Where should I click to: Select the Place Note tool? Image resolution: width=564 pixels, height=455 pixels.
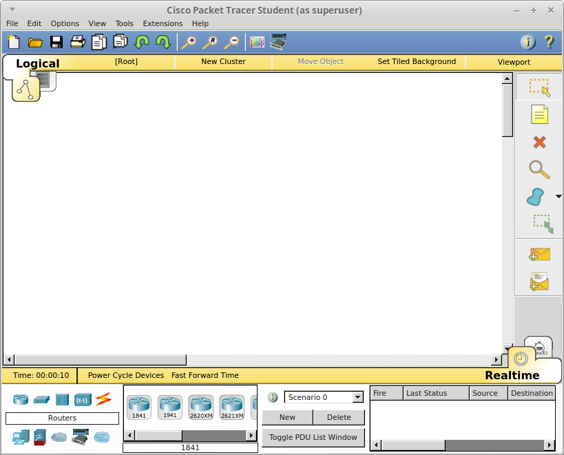pos(539,114)
